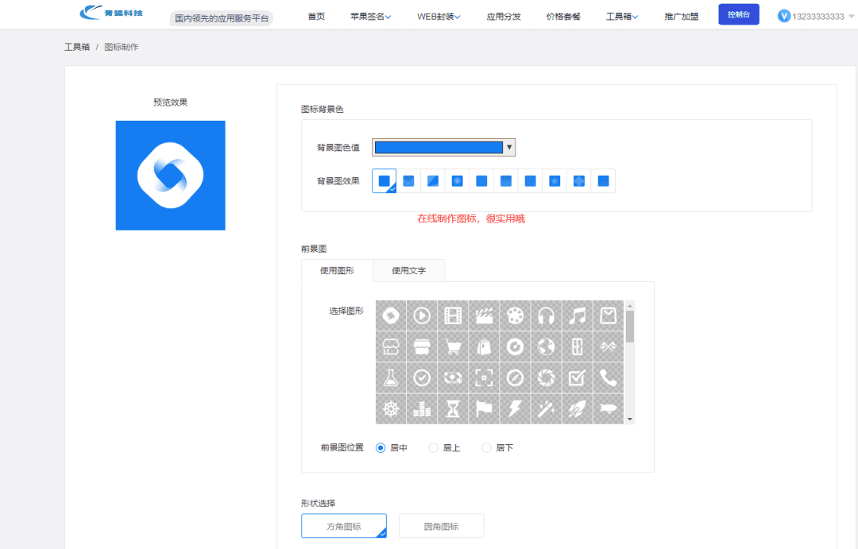Choose the 方角图标 shape option

[344, 526]
